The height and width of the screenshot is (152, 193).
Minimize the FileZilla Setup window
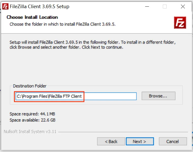(x=147, y=7)
